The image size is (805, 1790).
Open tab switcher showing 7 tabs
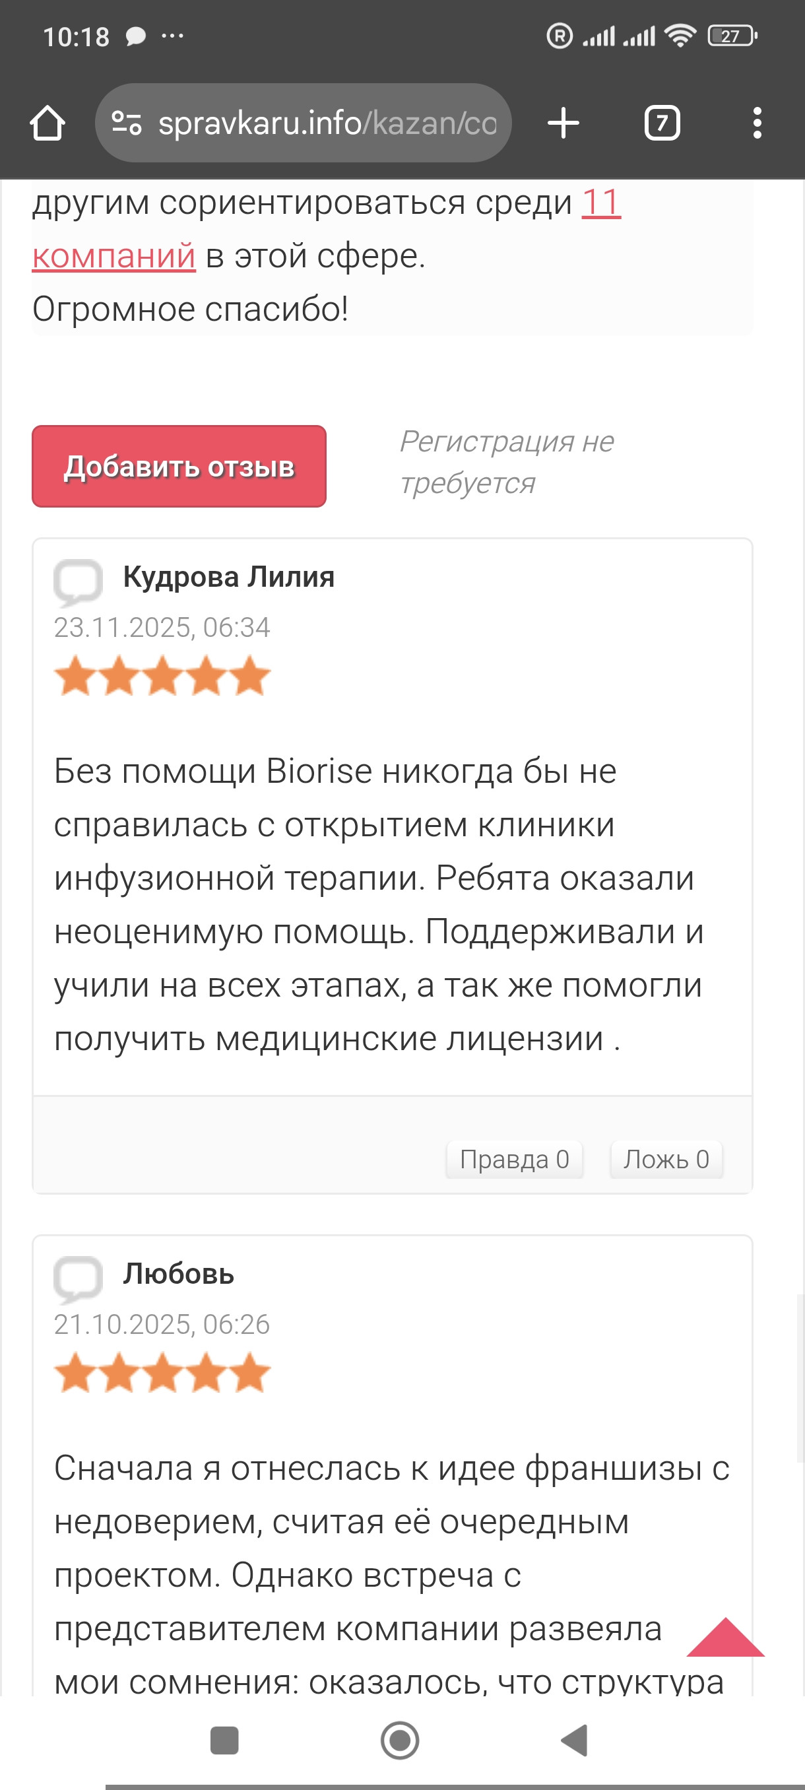point(661,123)
